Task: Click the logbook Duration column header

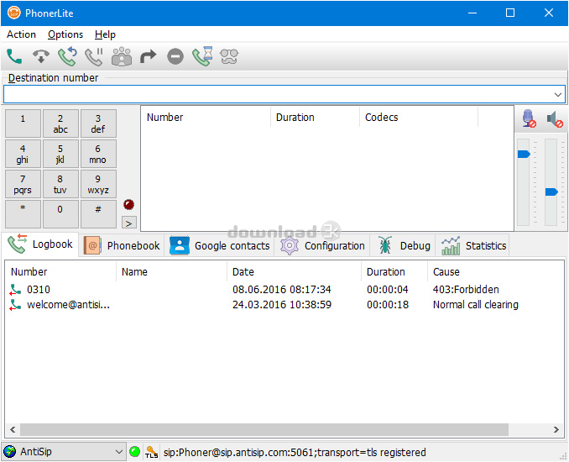Action: click(394, 271)
